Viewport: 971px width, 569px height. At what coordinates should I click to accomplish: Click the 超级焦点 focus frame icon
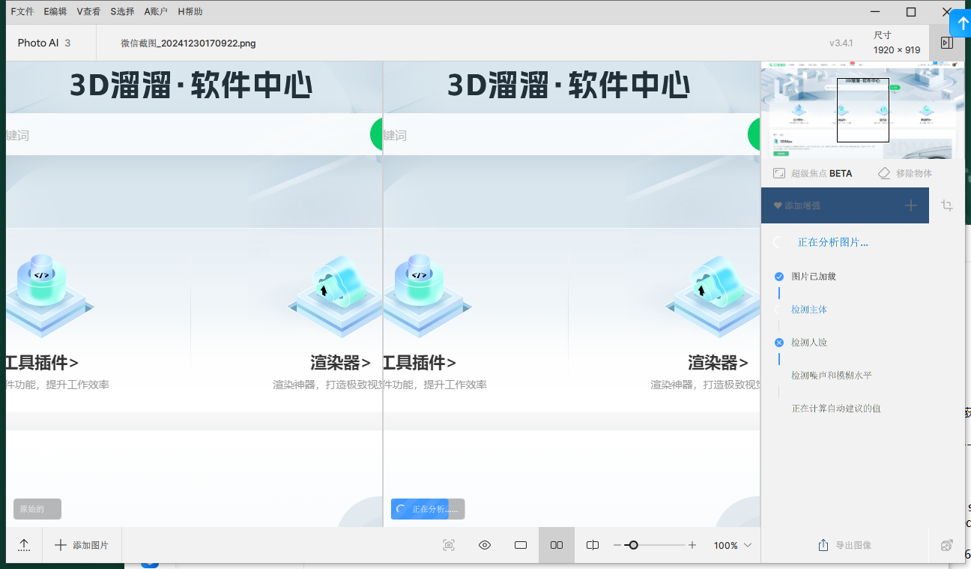779,173
